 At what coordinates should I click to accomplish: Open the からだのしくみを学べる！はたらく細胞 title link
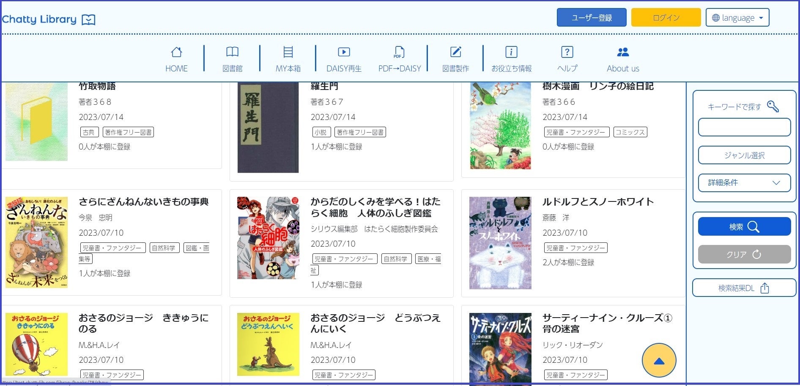[375, 207]
